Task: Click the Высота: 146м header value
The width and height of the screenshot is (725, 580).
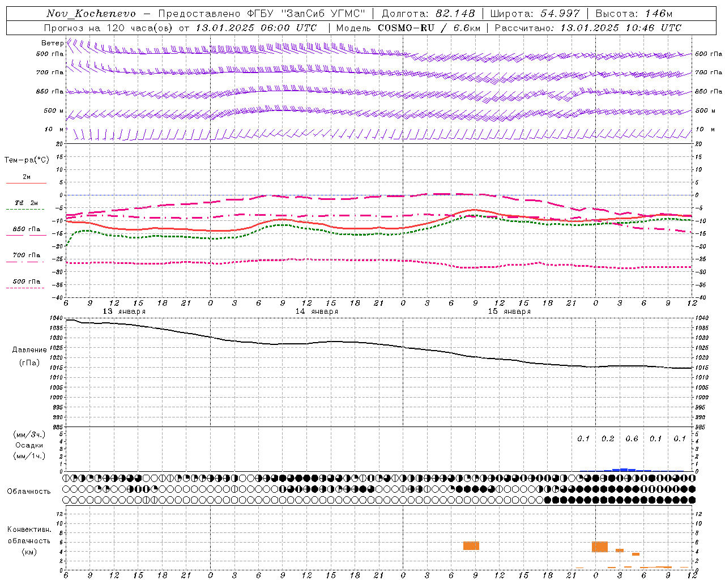Action: [x=634, y=14]
